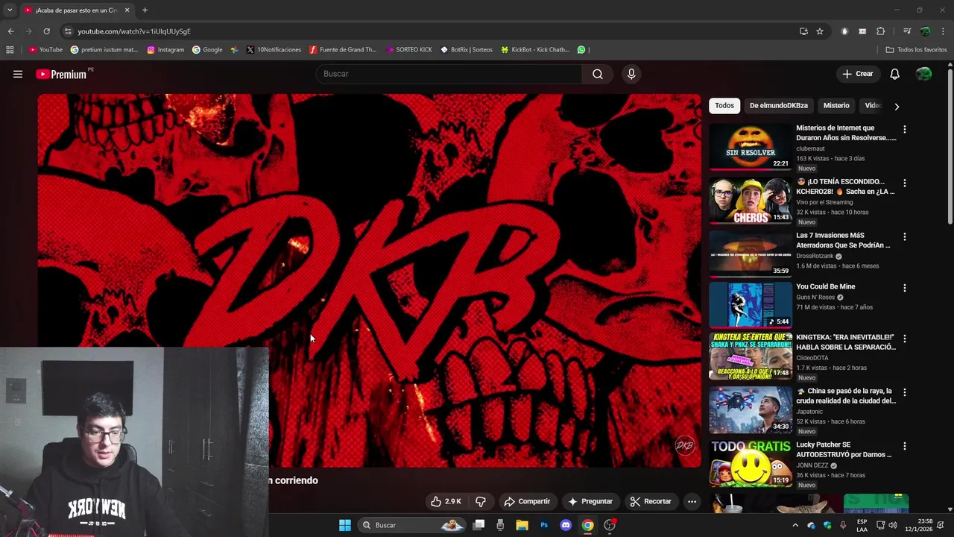Focus the YouTube Buscar search field
This screenshot has width=954, height=537.
449,74
